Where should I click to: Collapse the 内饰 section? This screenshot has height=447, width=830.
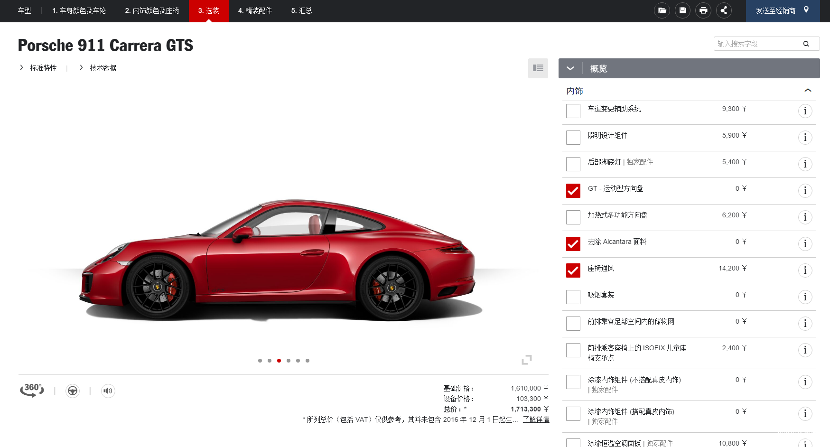808,91
